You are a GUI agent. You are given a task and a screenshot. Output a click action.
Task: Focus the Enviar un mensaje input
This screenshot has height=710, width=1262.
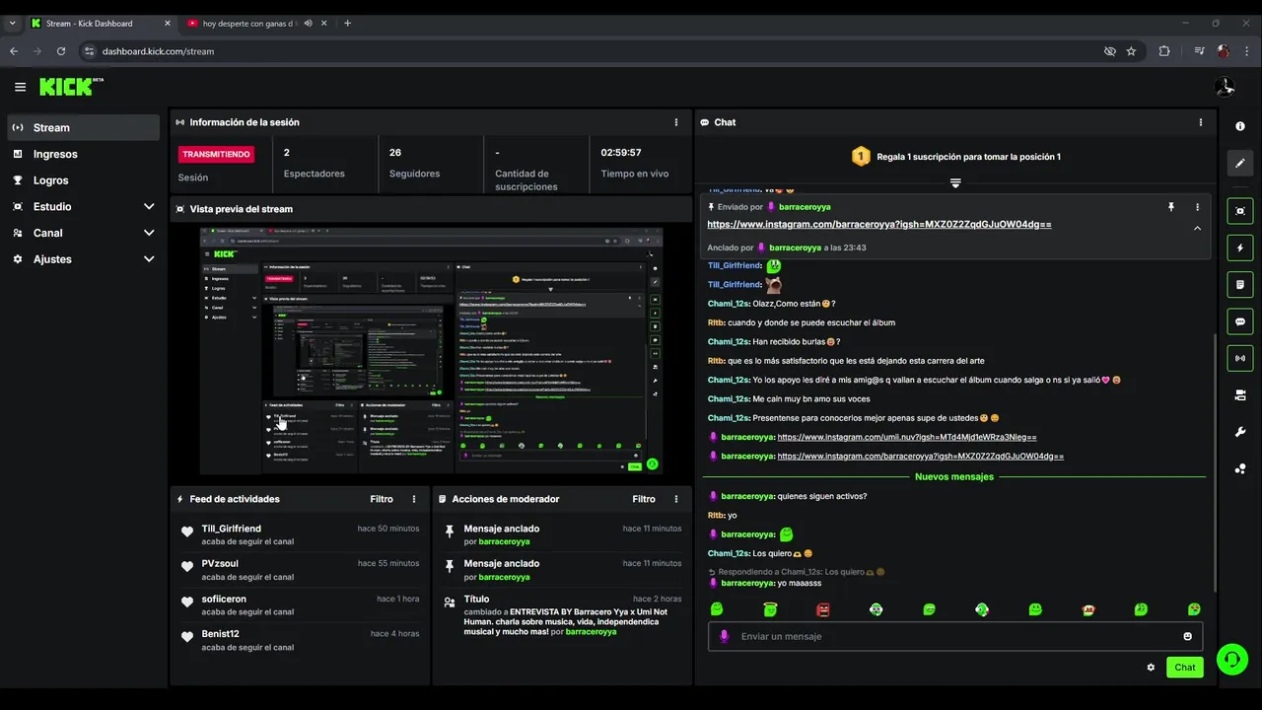[954, 636]
